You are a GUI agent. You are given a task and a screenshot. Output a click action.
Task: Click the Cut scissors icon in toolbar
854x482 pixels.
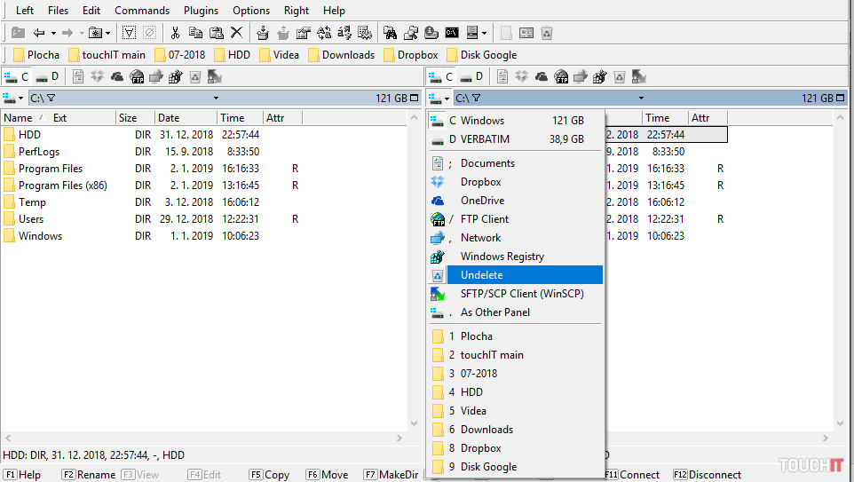tap(175, 33)
